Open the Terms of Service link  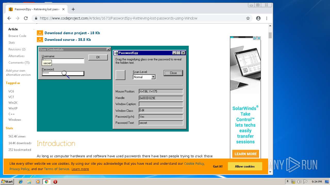tap(56, 169)
